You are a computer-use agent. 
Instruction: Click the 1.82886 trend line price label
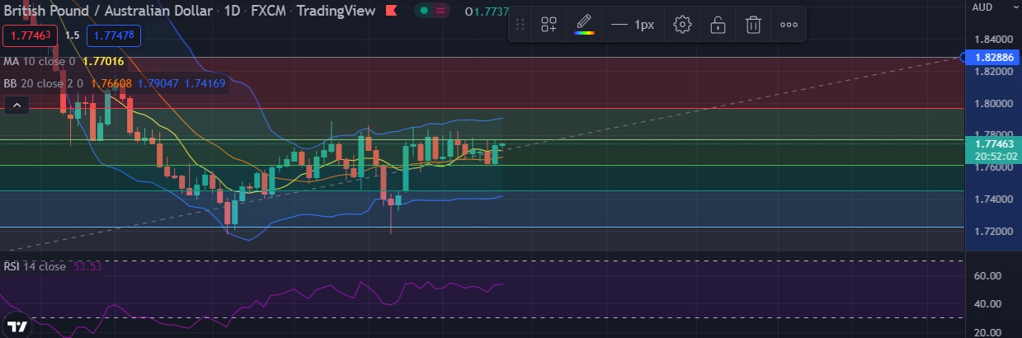tap(994, 57)
